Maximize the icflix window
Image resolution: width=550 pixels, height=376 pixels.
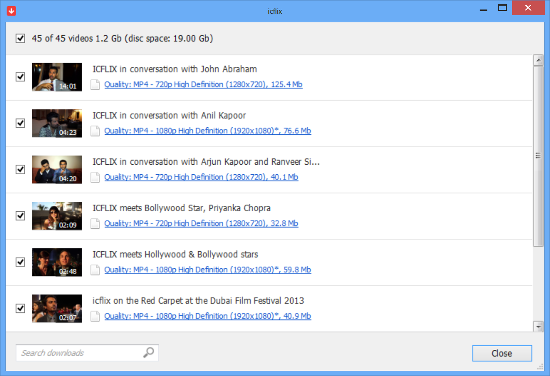pos(503,8)
